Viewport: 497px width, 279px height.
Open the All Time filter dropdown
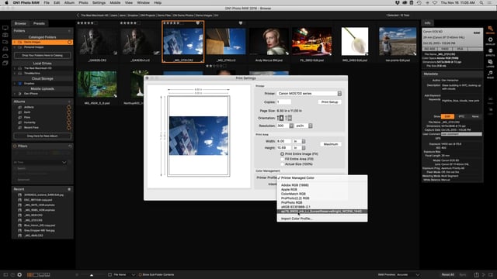[40, 162]
